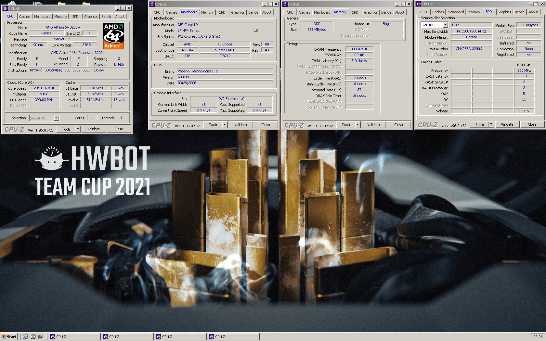The width and height of the screenshot is (546, 341).
Task: Click the CAS# Latency value 3.0 clocks
Action: 359,61
